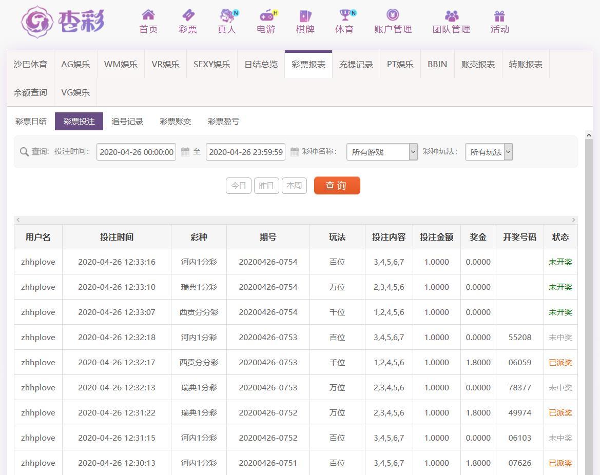Click the 本周 quick filter button
Image resolution: width=600 pixels, height=475 pixels.
[294, 186]
